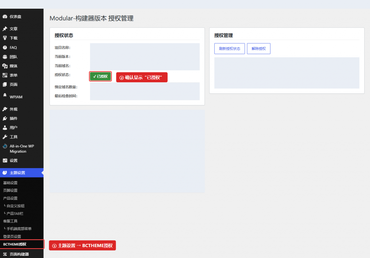This screenshot has width=370, height=258.
Task: Click the 解除授权 button
Action: 259,49
